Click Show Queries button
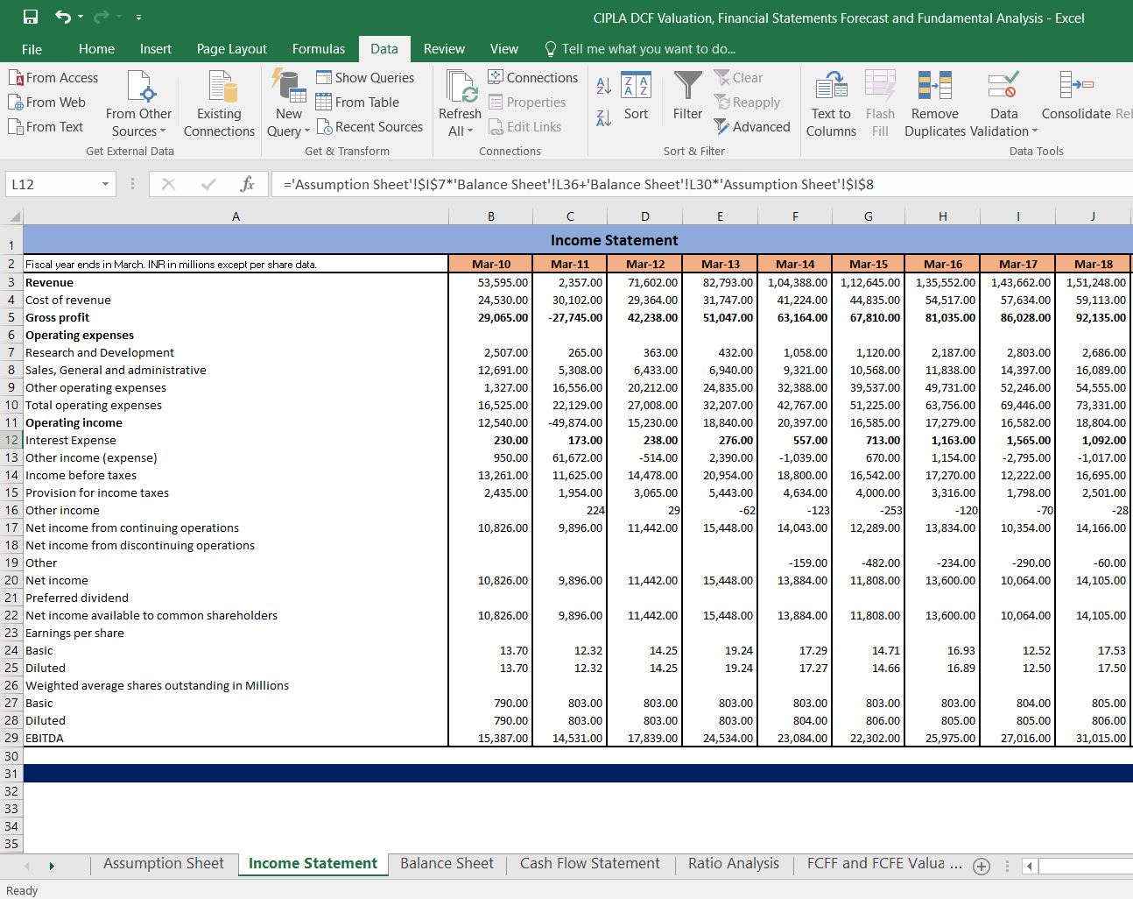Screen dimensions: 1133x899 (365, 78)
